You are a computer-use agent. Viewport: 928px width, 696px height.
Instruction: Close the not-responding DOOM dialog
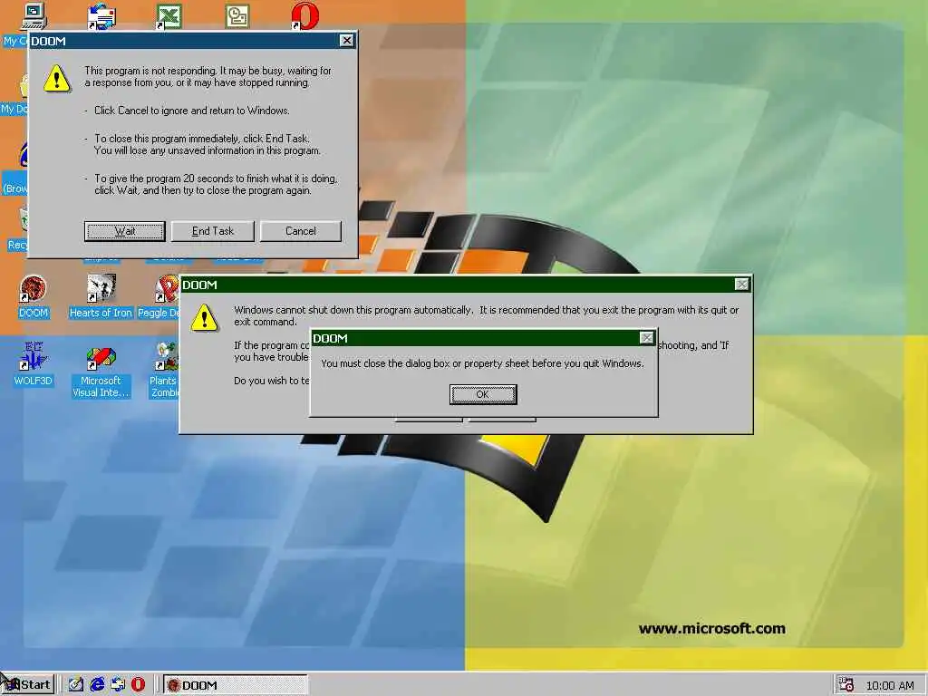[x=347, y=40]
